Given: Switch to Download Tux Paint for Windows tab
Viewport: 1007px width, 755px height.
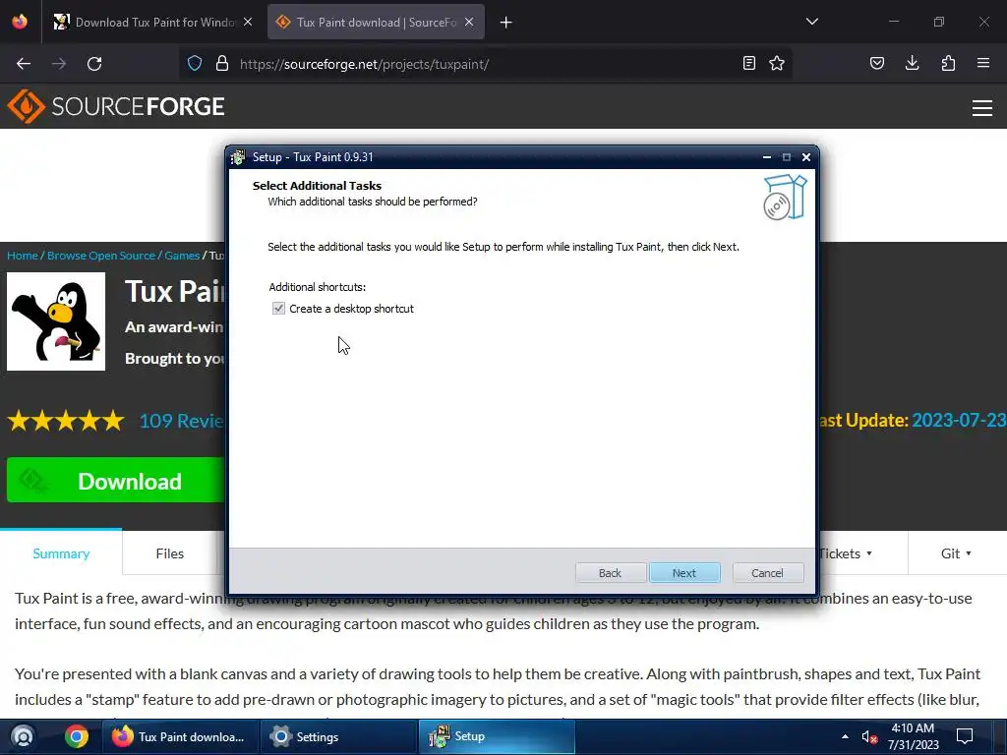Looking at the screenshot, I should [x=154, y=23].
